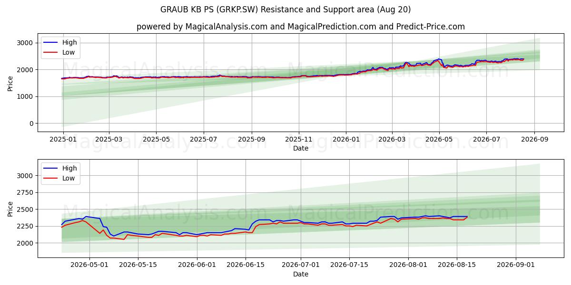Click the '2025-11' date tick label
Viewport: 571px width, 285px height.
coord(299,140)
